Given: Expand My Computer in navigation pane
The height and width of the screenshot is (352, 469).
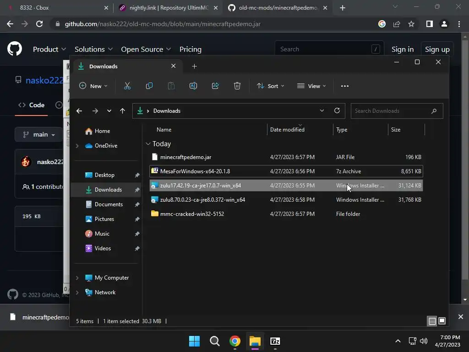Looking at the screenshot, I should point(77,278).
